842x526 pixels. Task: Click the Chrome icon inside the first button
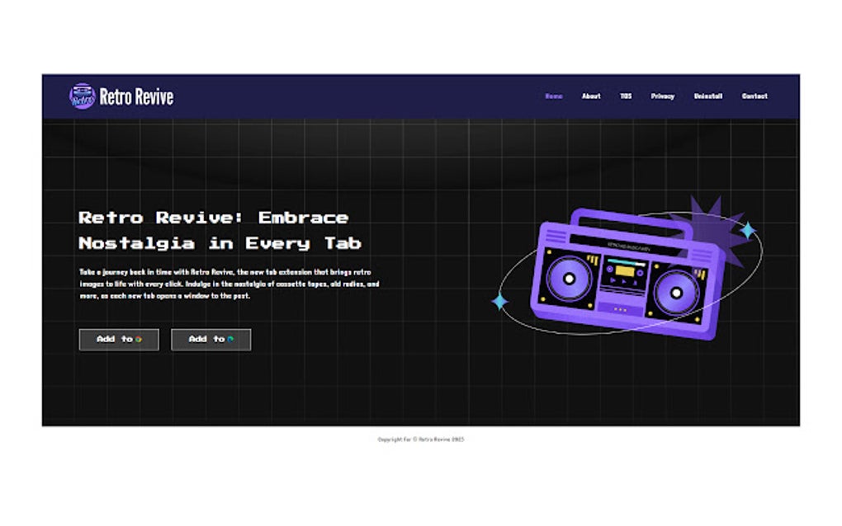pyautogui.click(x=139, y=339)
